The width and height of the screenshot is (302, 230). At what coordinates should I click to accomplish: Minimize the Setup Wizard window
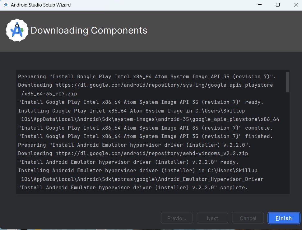(x=260, y=5)
